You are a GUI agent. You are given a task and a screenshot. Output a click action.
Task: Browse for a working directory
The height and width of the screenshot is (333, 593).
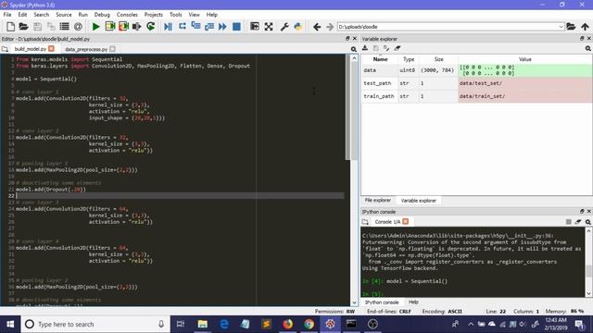[571, 27]
